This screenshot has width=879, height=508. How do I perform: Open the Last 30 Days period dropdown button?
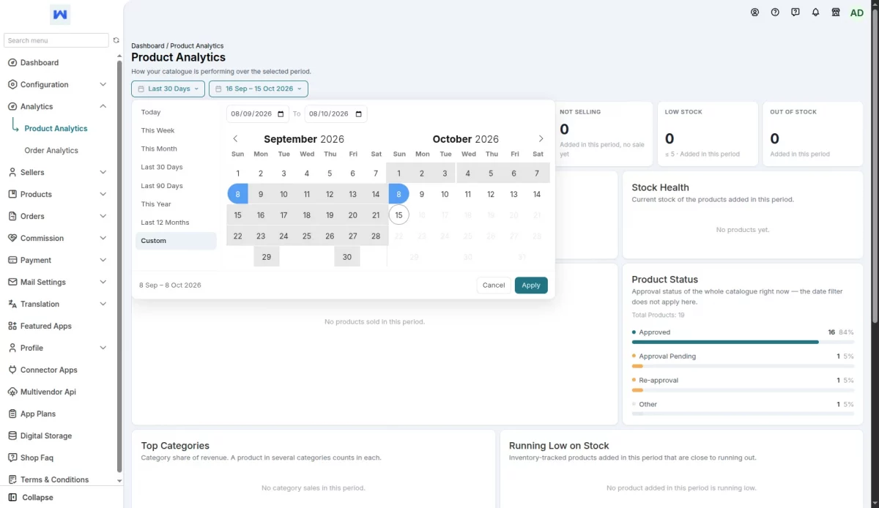(168, 89)
